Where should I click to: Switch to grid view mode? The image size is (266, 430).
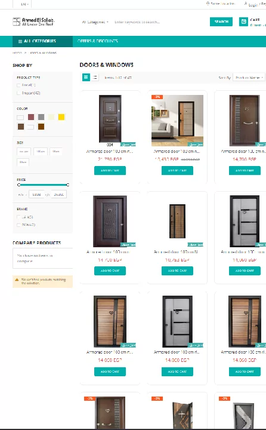click(86, 77)
